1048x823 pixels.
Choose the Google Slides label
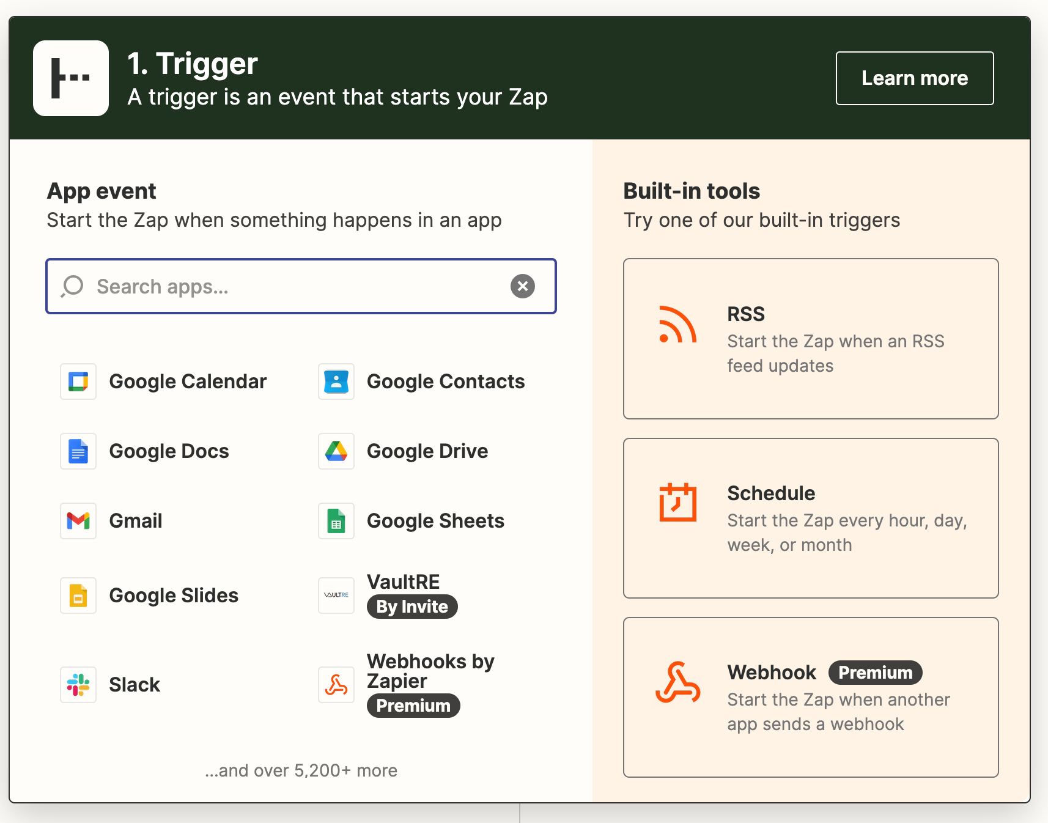click(x=174, y=596)
